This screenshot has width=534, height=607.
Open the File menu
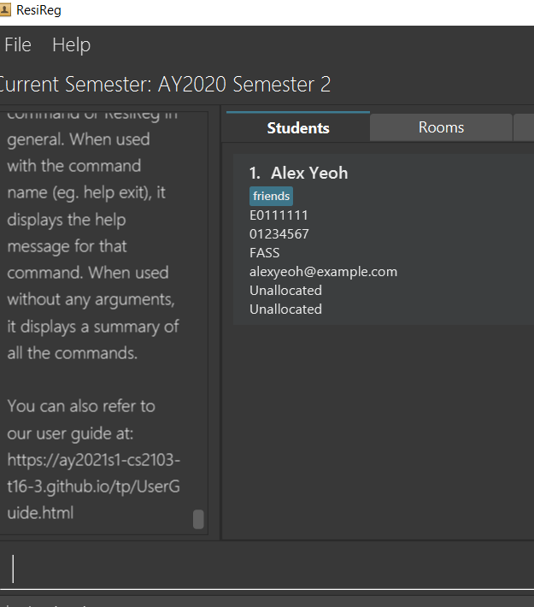pyautogui.click(x=18, y=45)
